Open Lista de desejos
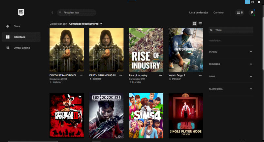This screenshot has width=264, height=142. tap(199, 12)
